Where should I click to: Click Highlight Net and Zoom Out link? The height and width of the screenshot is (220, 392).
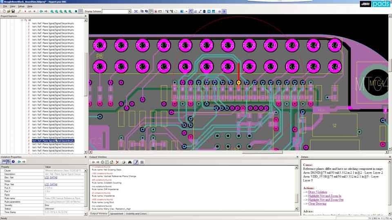pyautogui.click(x=325, y=200)
